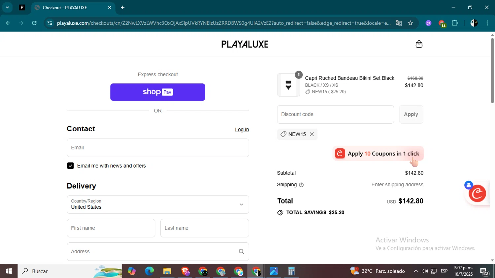Open the Brave browser taskbar icon
Image resolution: width=495 pixels, height=278 pixels.
(185, 271)
